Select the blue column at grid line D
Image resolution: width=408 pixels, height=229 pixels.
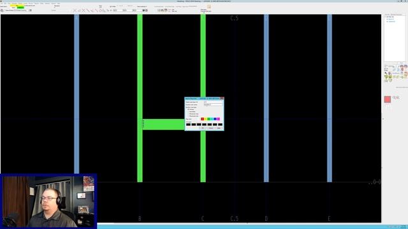click(x=266, y=98)
